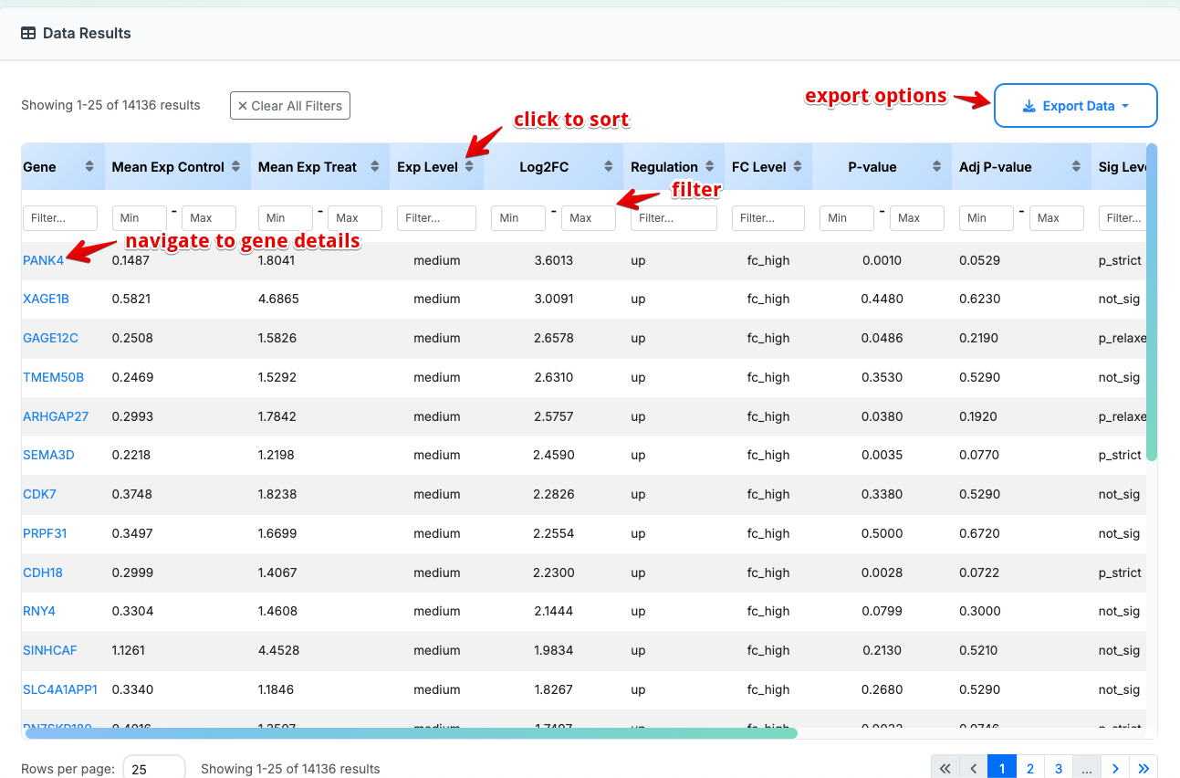Switch to results page 2
This screenshot has height=778, width=1180.
click(1029, 768)
